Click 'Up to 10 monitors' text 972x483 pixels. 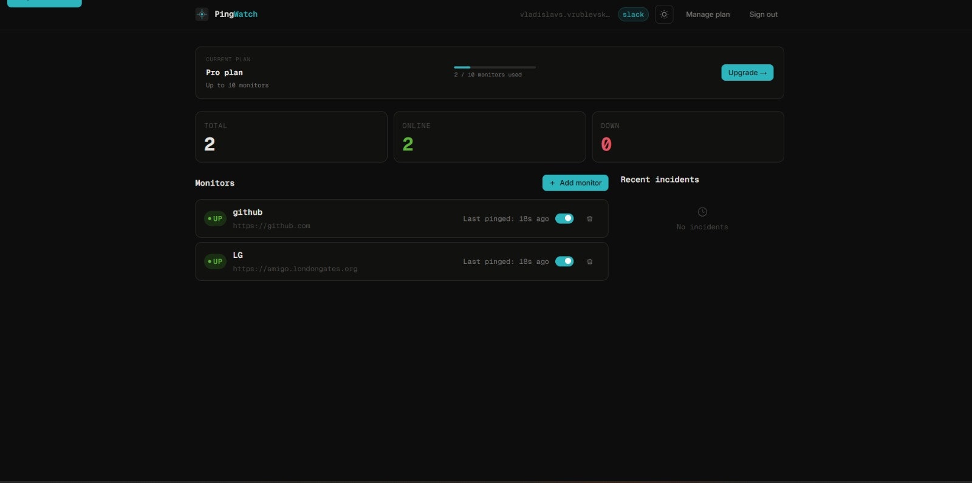point(237,86)
